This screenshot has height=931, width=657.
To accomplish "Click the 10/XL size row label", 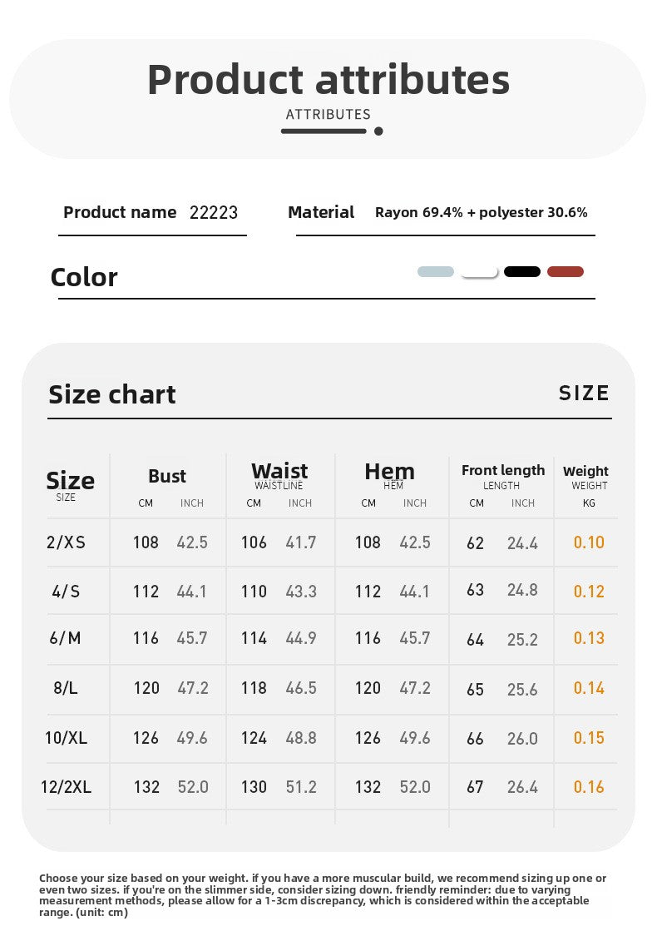I will [x=66, y=738].
